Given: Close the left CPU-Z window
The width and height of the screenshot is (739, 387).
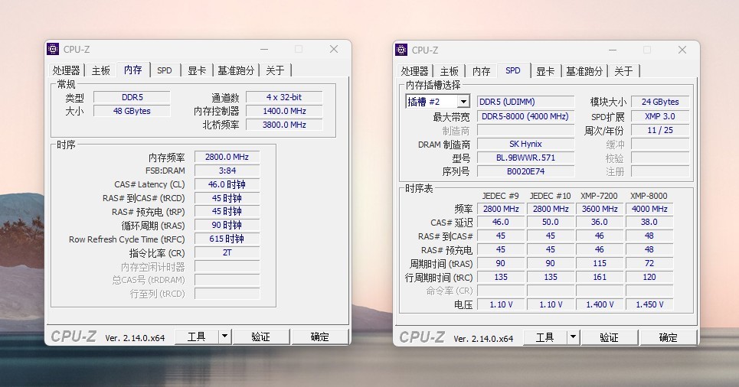Looking at the screenshot, I should point(334,49).
